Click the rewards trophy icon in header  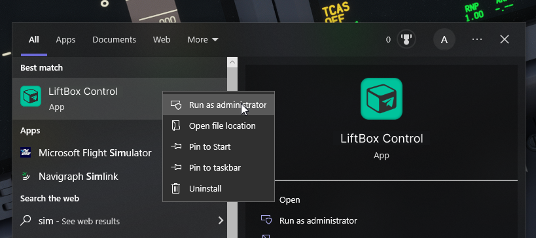tap(406, 40)
